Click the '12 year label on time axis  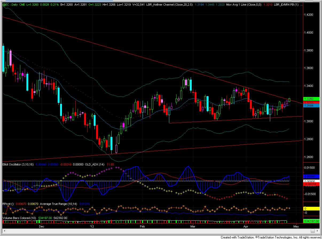click(x=92, y=226)
